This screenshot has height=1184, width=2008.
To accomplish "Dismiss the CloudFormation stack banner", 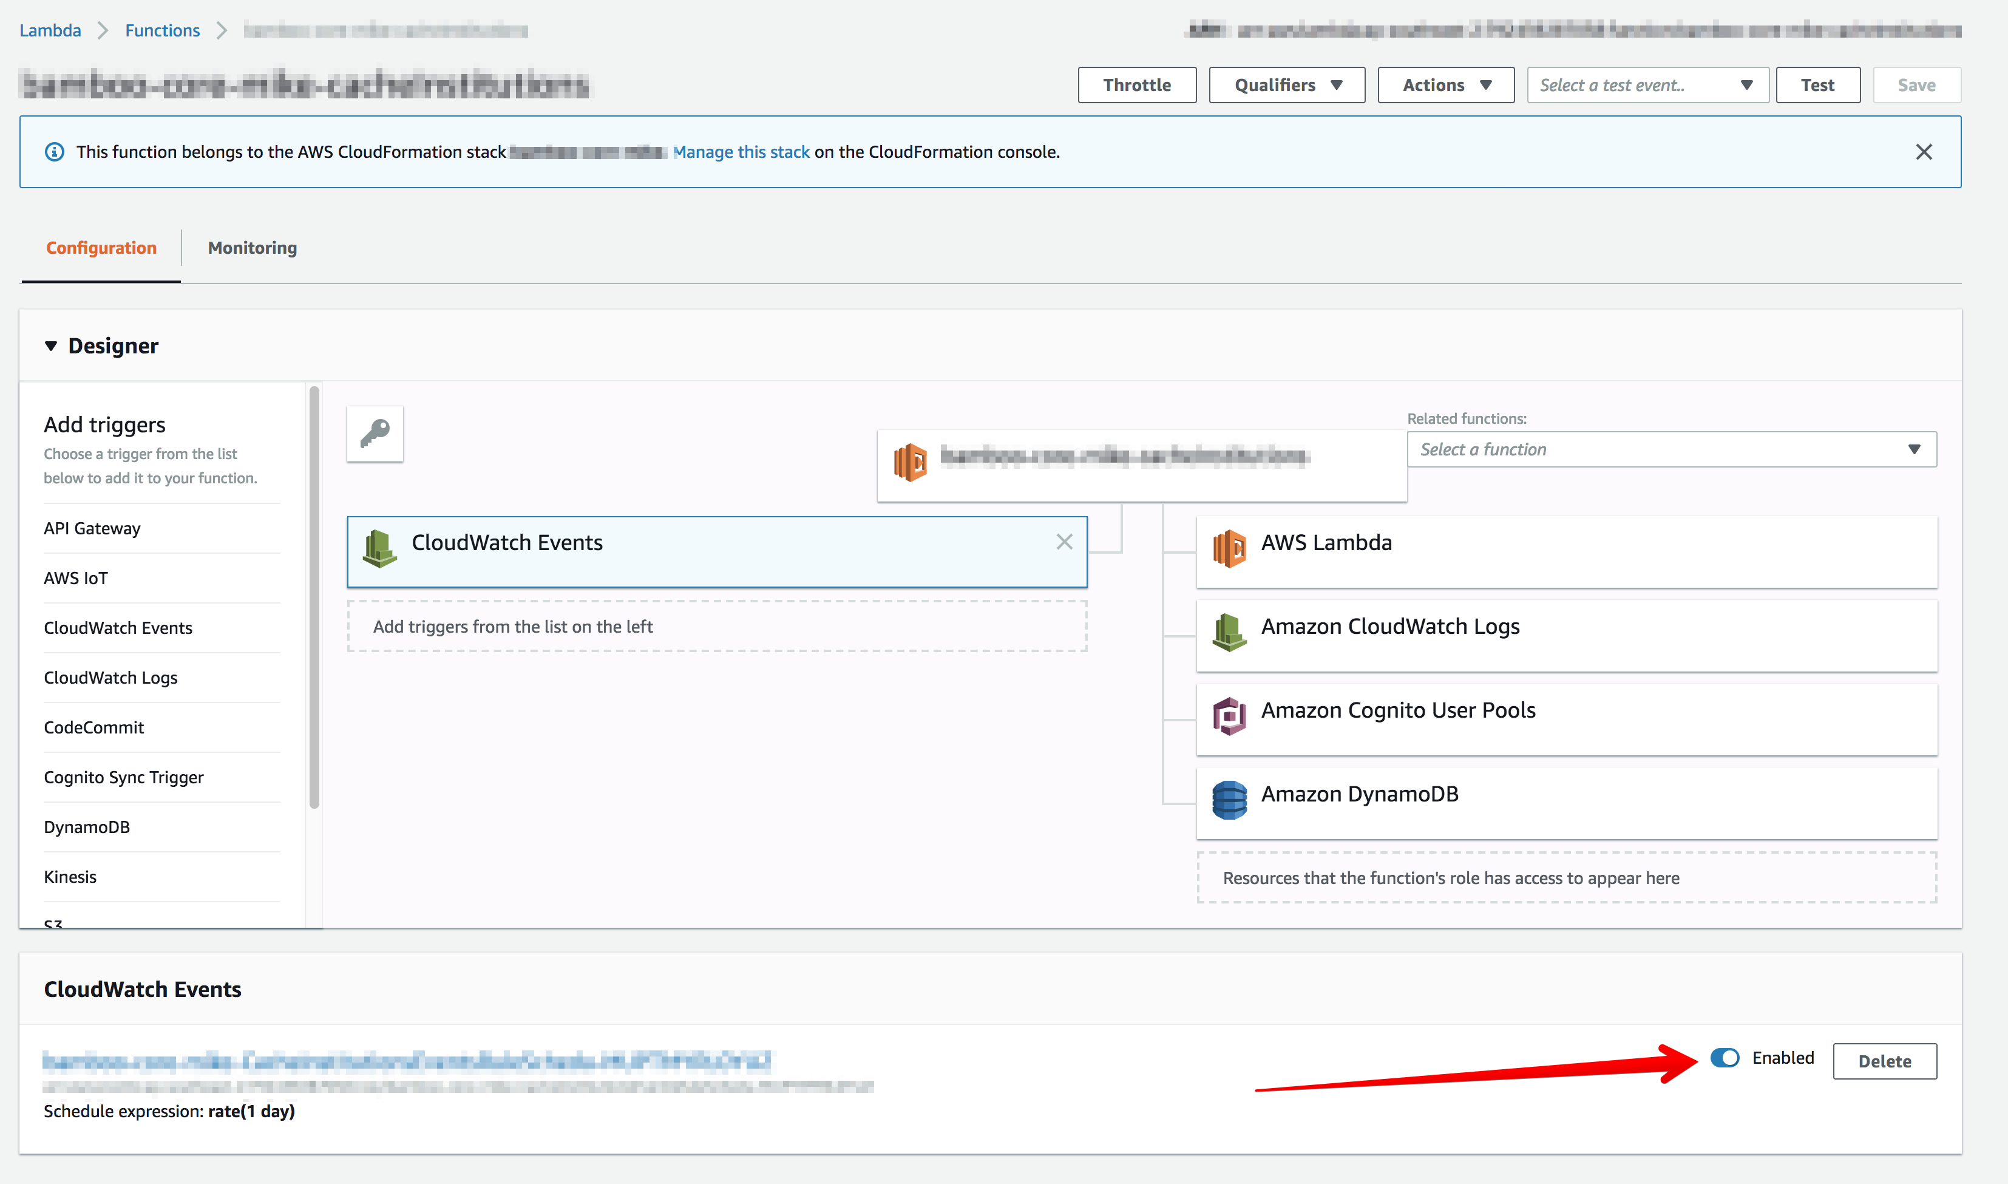I will 1924,152.
